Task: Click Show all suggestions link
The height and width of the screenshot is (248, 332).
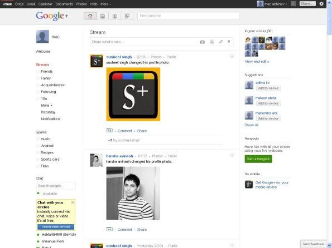Action: (x=251, y=125)
